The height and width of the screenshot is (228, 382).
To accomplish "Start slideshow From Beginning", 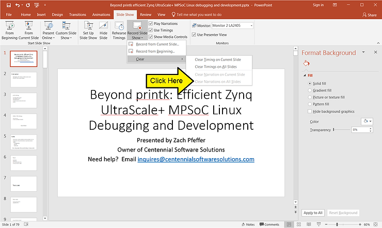I will 10,31.
